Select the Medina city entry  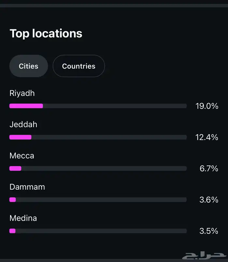pos(23,218)
